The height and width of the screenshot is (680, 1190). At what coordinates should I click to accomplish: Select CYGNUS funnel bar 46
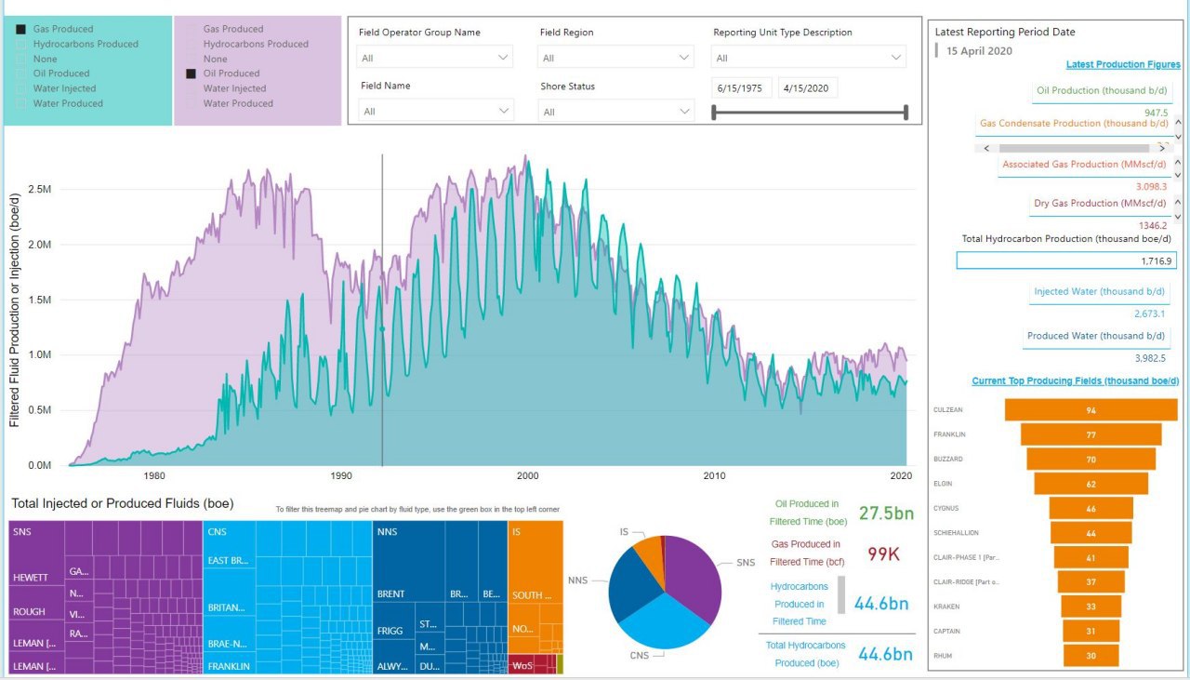[1091, 508]
